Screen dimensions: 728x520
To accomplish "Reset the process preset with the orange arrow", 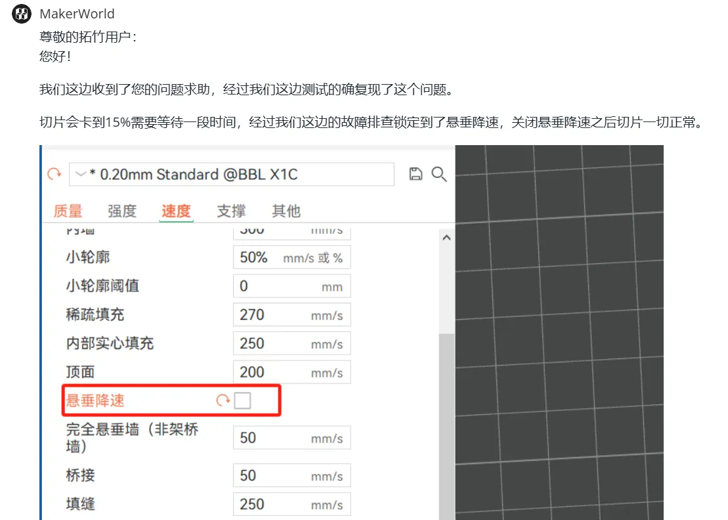I will pyautogui.click(x=54, y=174).
